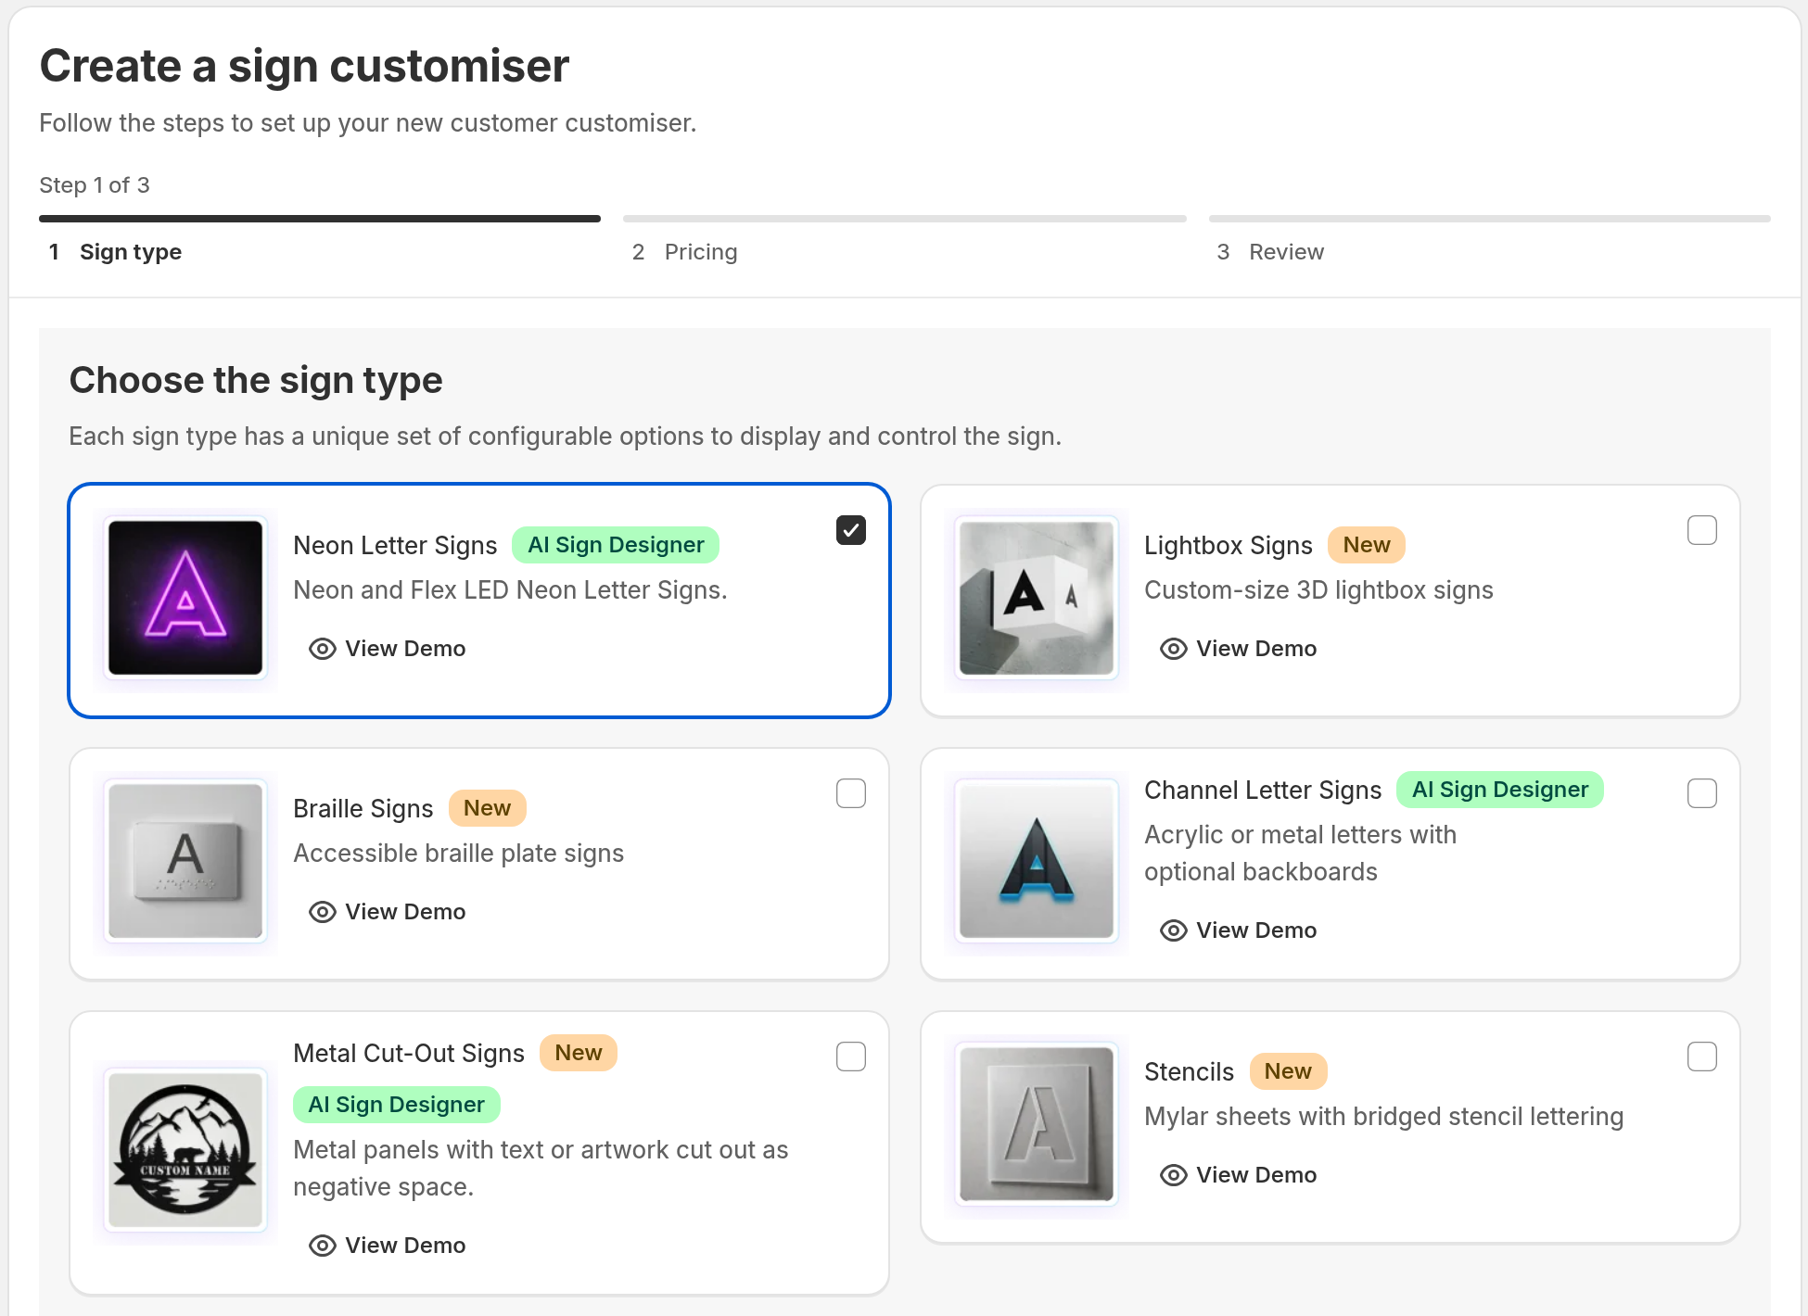Click the progress bar above the Review step

click(1490, 219)
